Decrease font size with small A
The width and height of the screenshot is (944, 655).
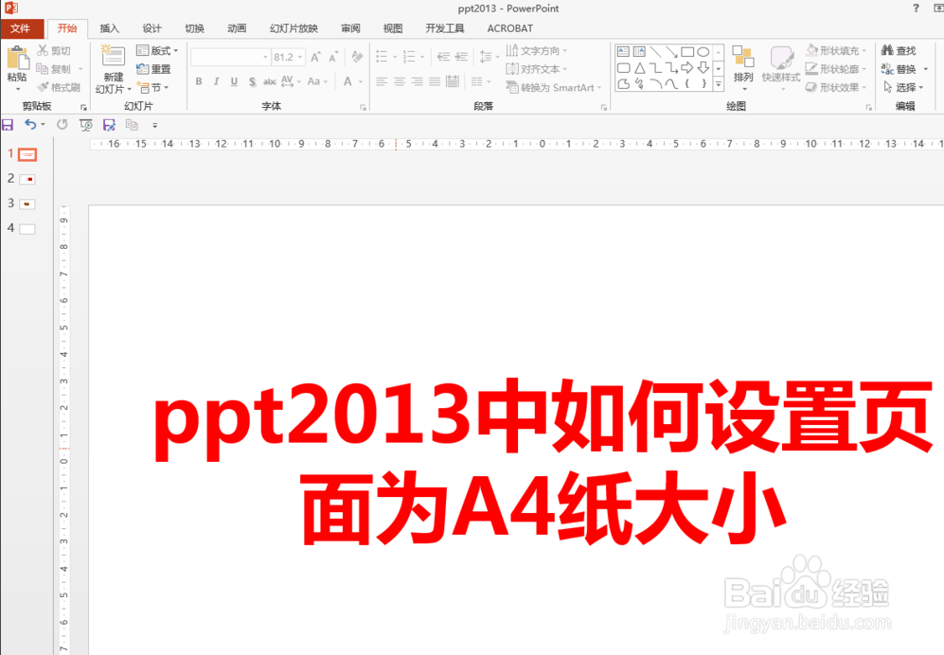(333, 57)
